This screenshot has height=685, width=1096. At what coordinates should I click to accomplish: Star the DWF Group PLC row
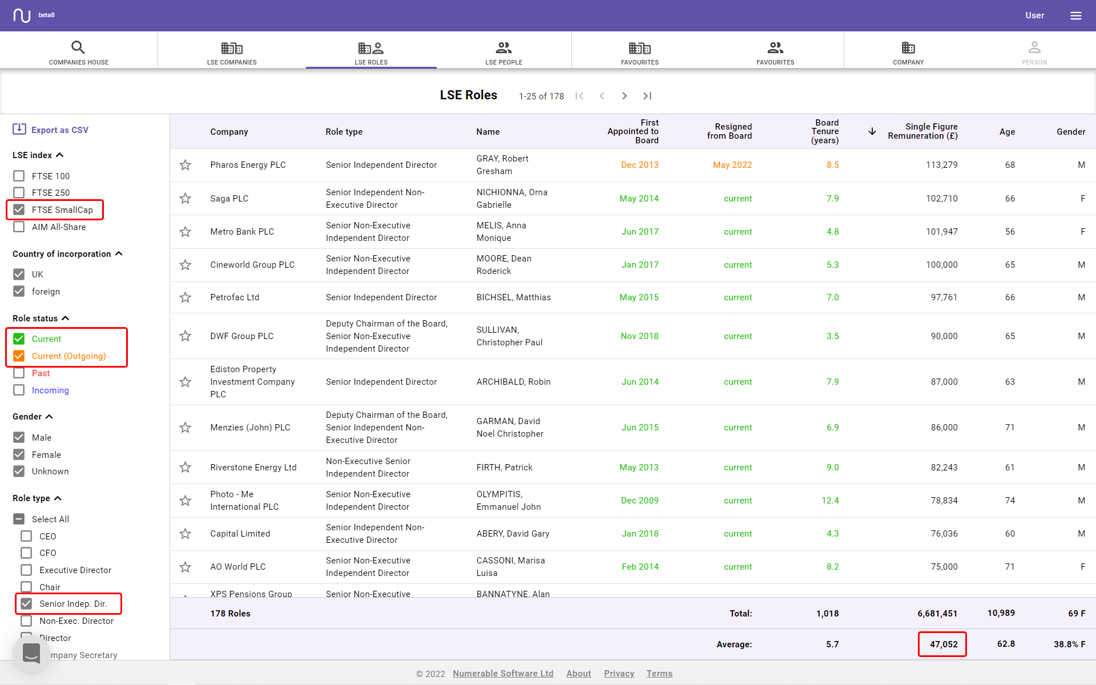(185, 336)
